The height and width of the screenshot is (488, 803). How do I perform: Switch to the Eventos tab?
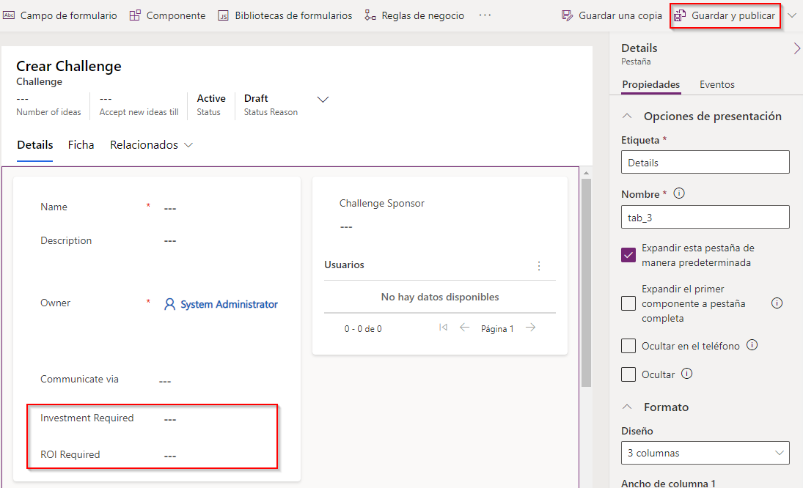(716, 84)
